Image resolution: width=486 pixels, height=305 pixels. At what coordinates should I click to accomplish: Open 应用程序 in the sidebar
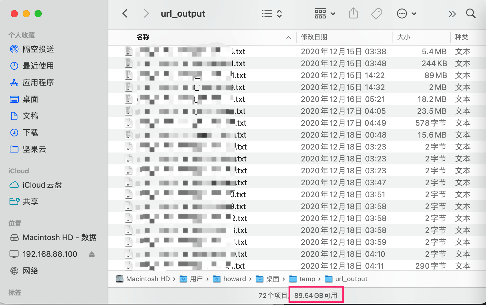click(x=32, y=83)
